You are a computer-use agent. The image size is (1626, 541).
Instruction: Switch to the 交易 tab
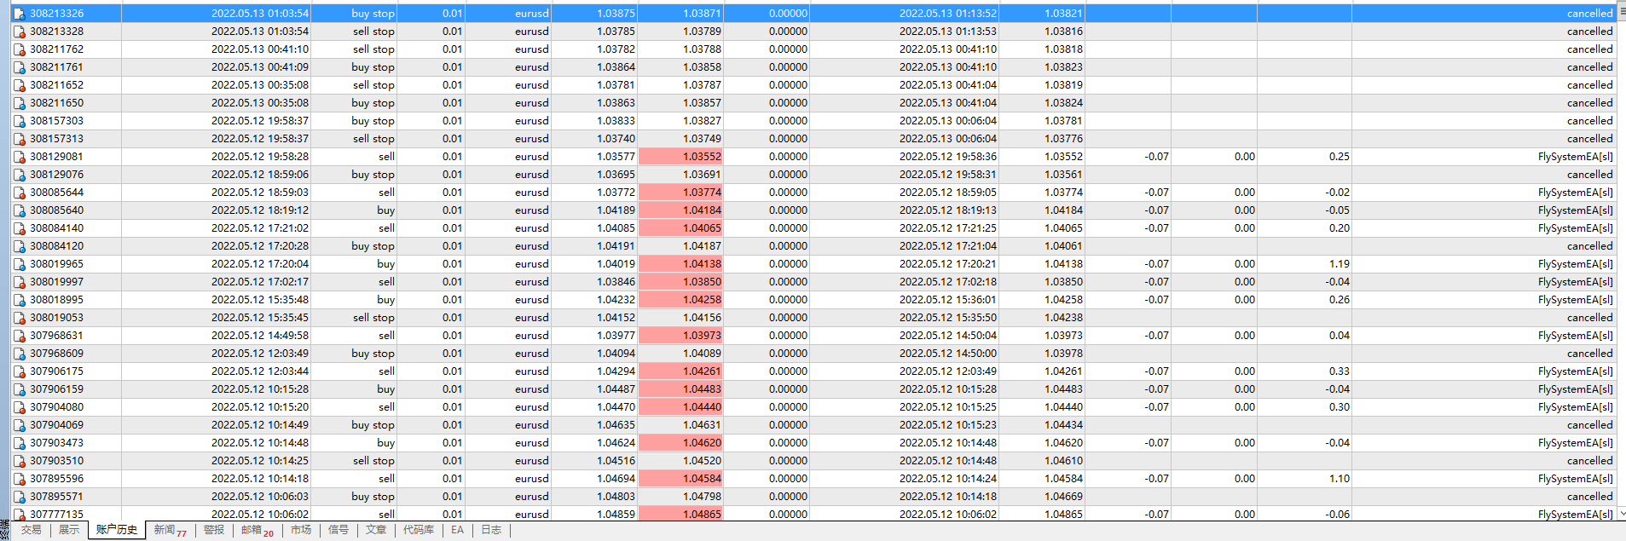pyautogui.click(x=32, y=530)
